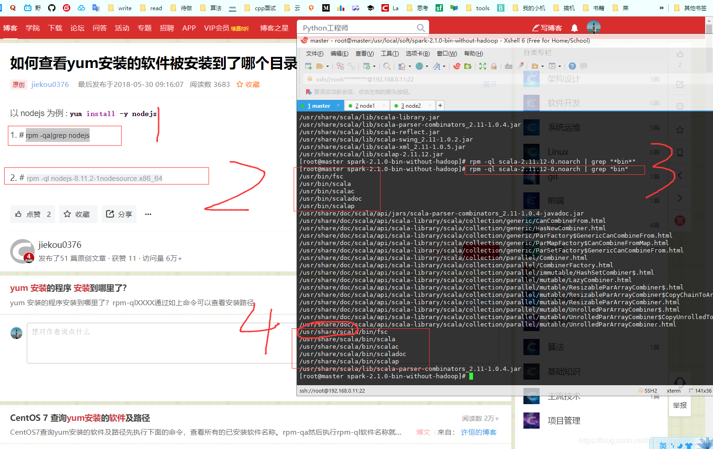This screenshot has height=449, width=713.
Task: Click the sidebar mobile phone icon
Action: tap(680, 152)
